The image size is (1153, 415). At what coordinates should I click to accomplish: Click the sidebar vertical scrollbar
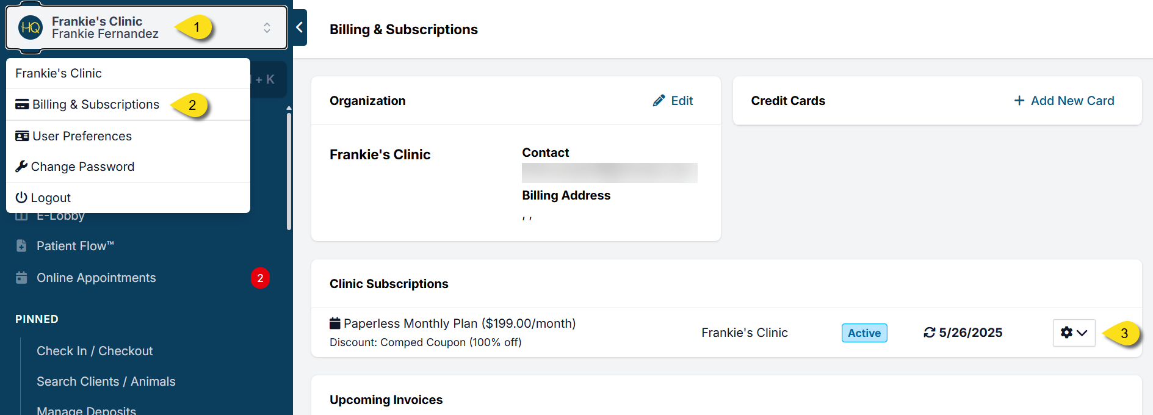[x=289, y=171]
